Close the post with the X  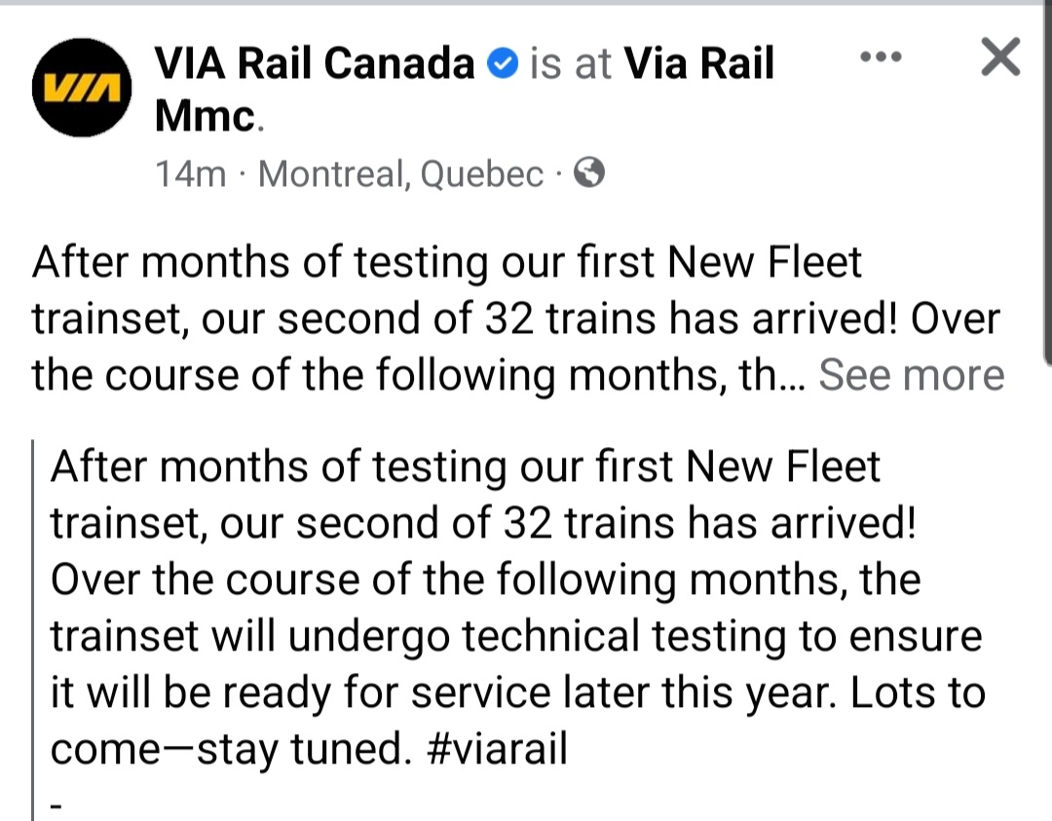coord(1000,57)
